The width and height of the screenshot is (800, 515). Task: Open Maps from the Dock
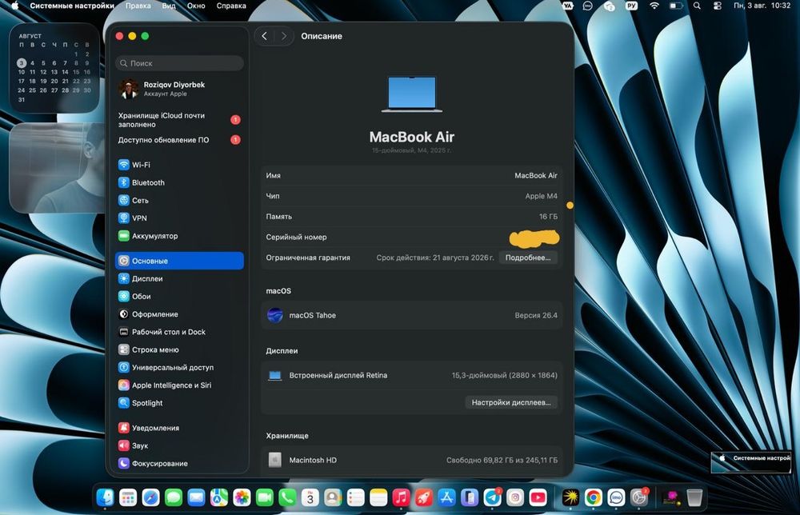[x=219, y=497]
